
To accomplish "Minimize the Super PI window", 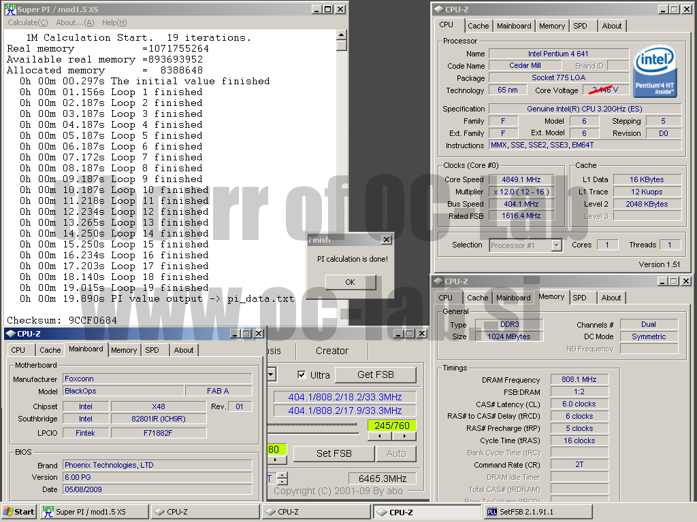I will (x=317, y=10).
